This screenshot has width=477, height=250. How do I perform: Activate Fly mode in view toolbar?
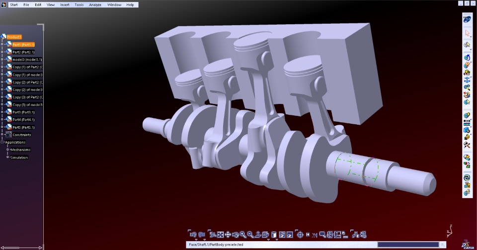(213, 235)
